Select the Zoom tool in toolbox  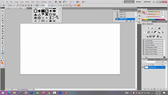click(3, 58)
